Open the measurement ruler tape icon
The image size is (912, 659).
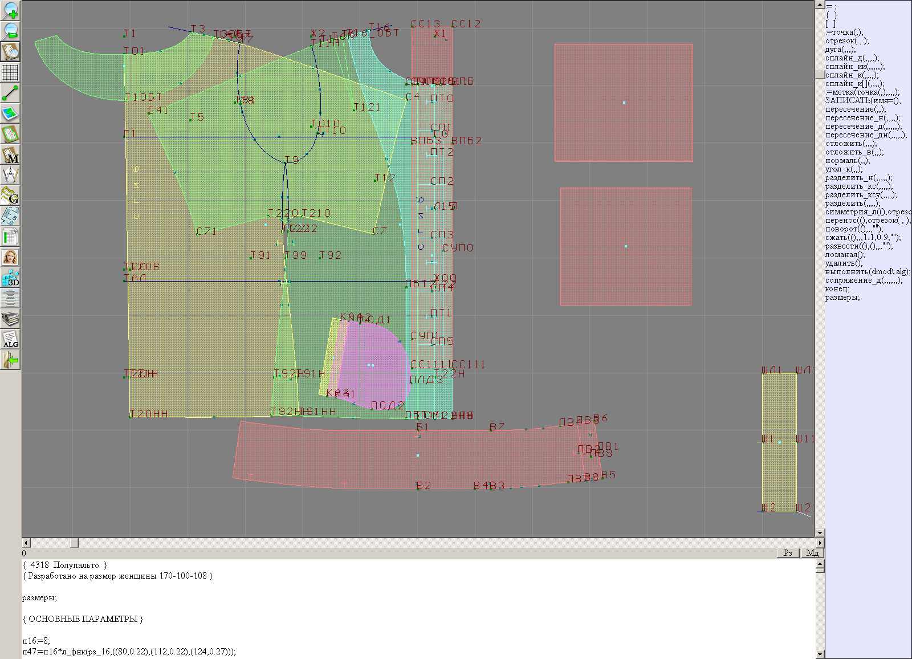point(10,216)
